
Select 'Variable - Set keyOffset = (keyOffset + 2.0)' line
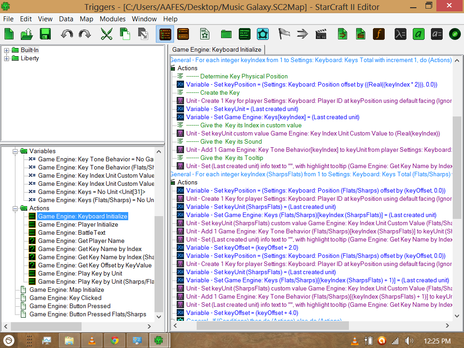click(242, 248)
